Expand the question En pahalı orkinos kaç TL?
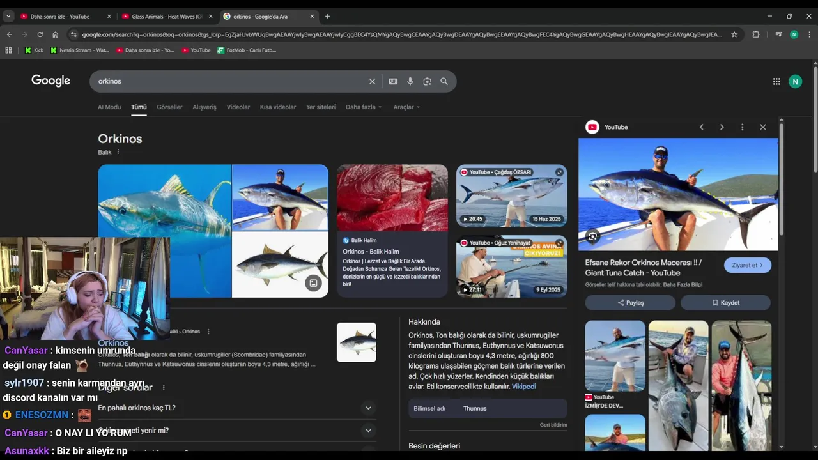Image resolution: width=818 pixels, height=460 pixels. point(237,408)
